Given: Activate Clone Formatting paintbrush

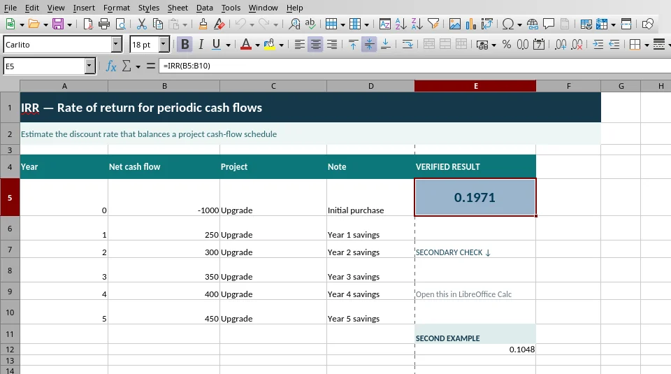Looking at the screenshot, I should click(203, 24).
